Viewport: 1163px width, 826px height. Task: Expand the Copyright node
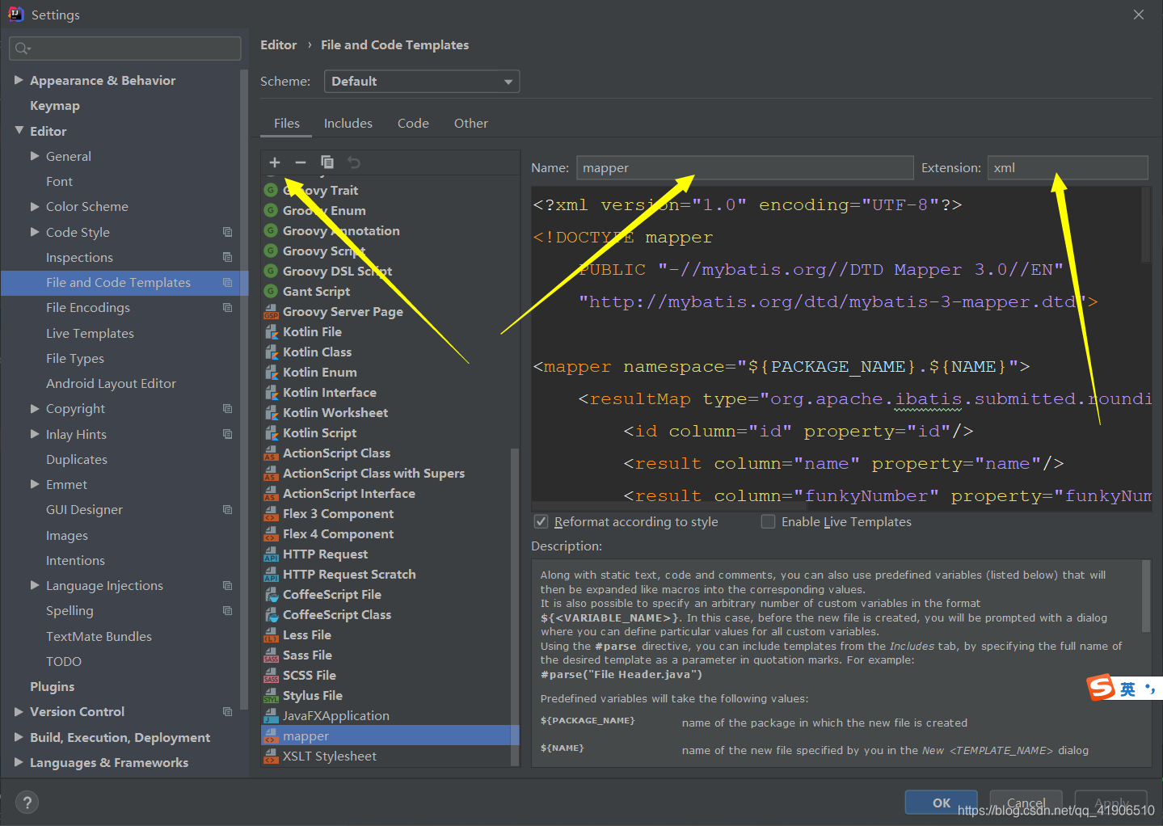[35, 408]
